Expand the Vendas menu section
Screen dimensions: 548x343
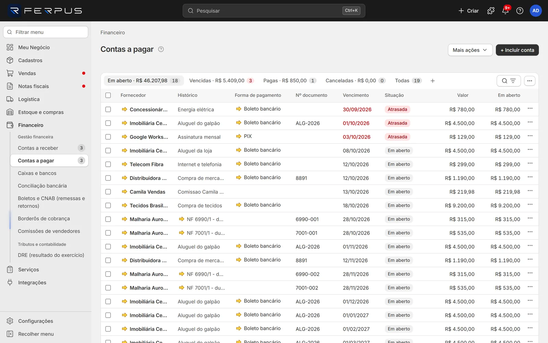46,73
